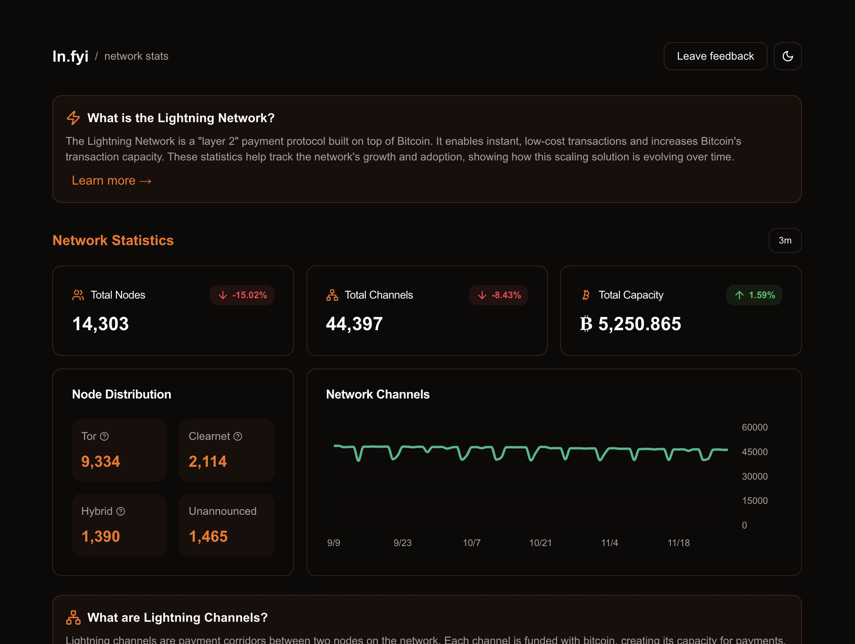Click the 11/4 x-axis date label
The width and height of the screenshot is (855, 644).
click(x=609, y=543)
